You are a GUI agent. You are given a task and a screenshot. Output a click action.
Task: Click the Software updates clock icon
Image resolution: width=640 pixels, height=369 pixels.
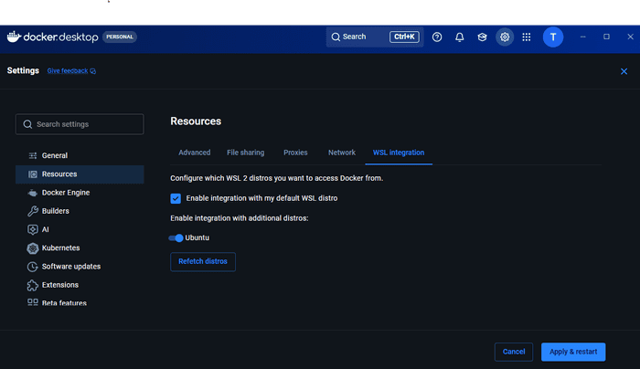click(x=33, y=267)
